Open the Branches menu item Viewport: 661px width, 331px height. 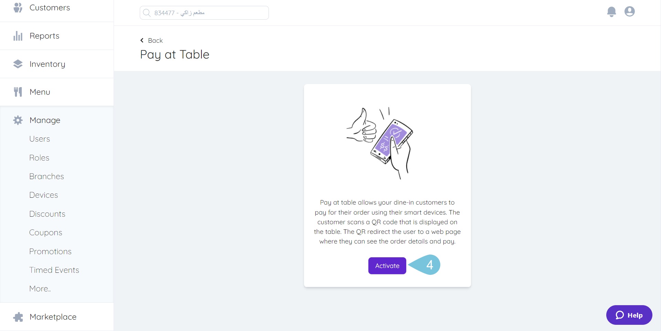46,176
